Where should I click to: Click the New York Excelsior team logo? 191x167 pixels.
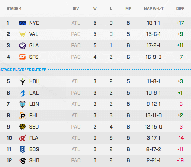tap(23, 23)
